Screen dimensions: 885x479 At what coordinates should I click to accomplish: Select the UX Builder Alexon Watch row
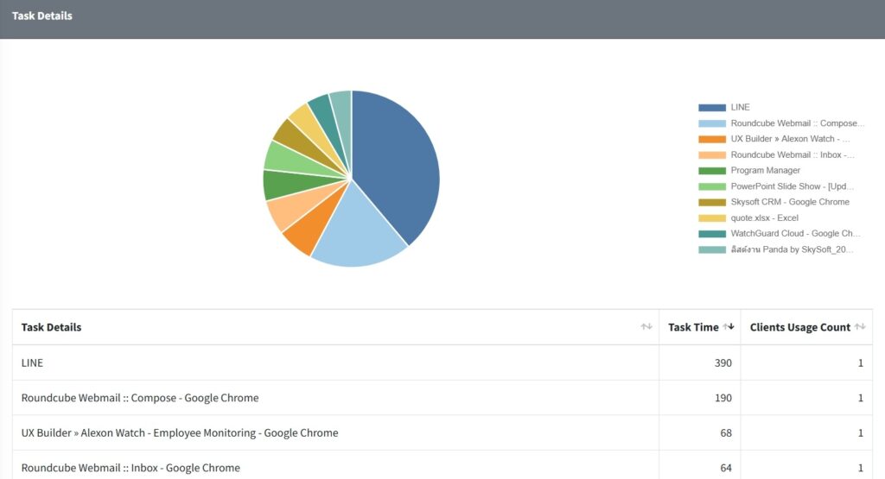[x=442, y=432]
